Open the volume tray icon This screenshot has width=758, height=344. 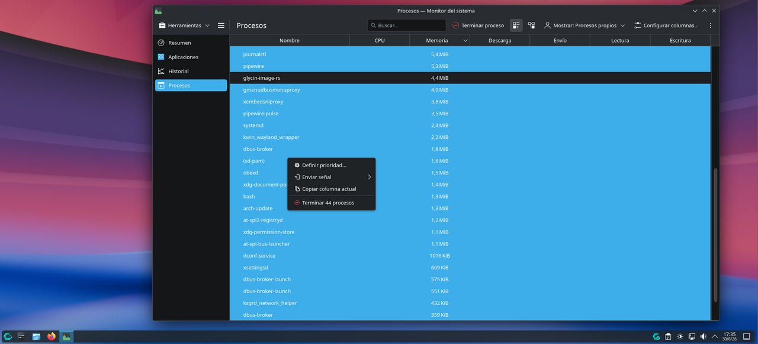click(x=704, y=336)
